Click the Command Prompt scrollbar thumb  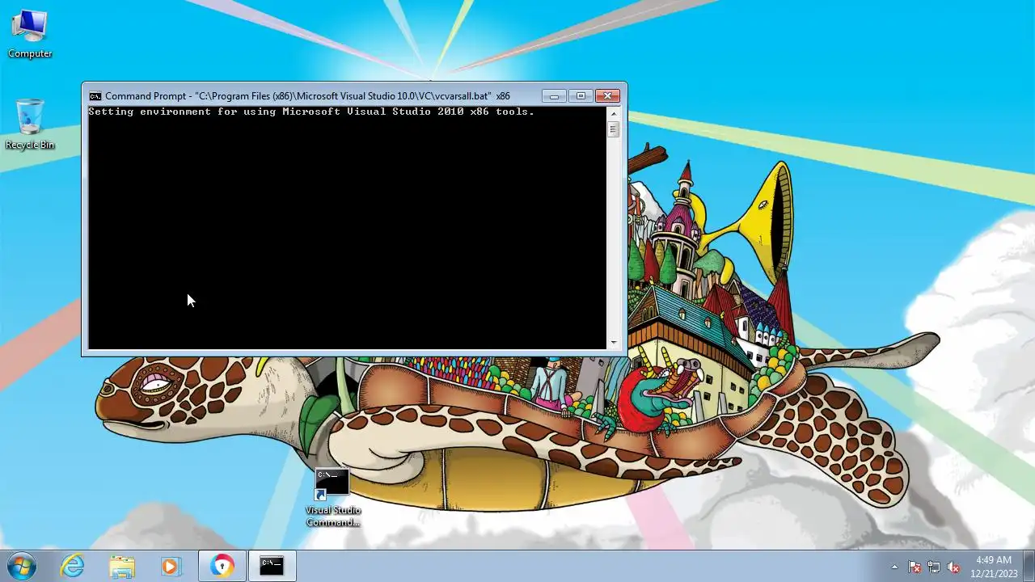[614, 129]
